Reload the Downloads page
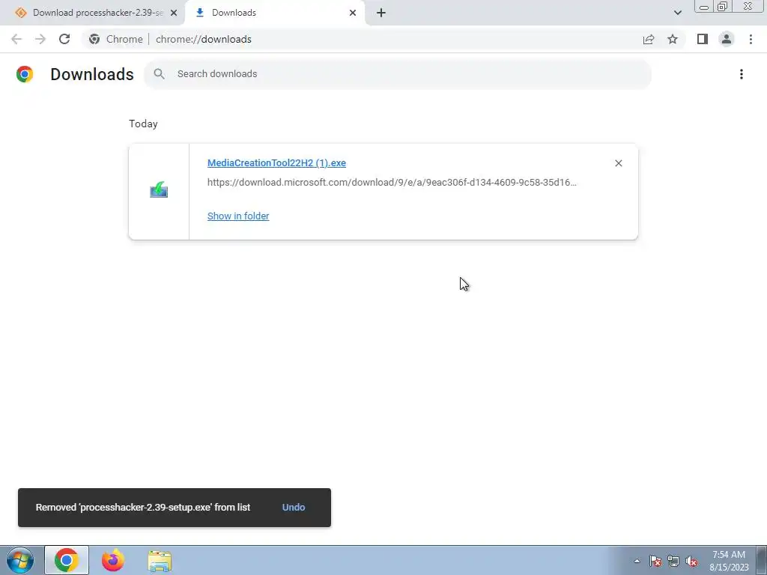Screen dimensions: 767x575 coord(64,39)
